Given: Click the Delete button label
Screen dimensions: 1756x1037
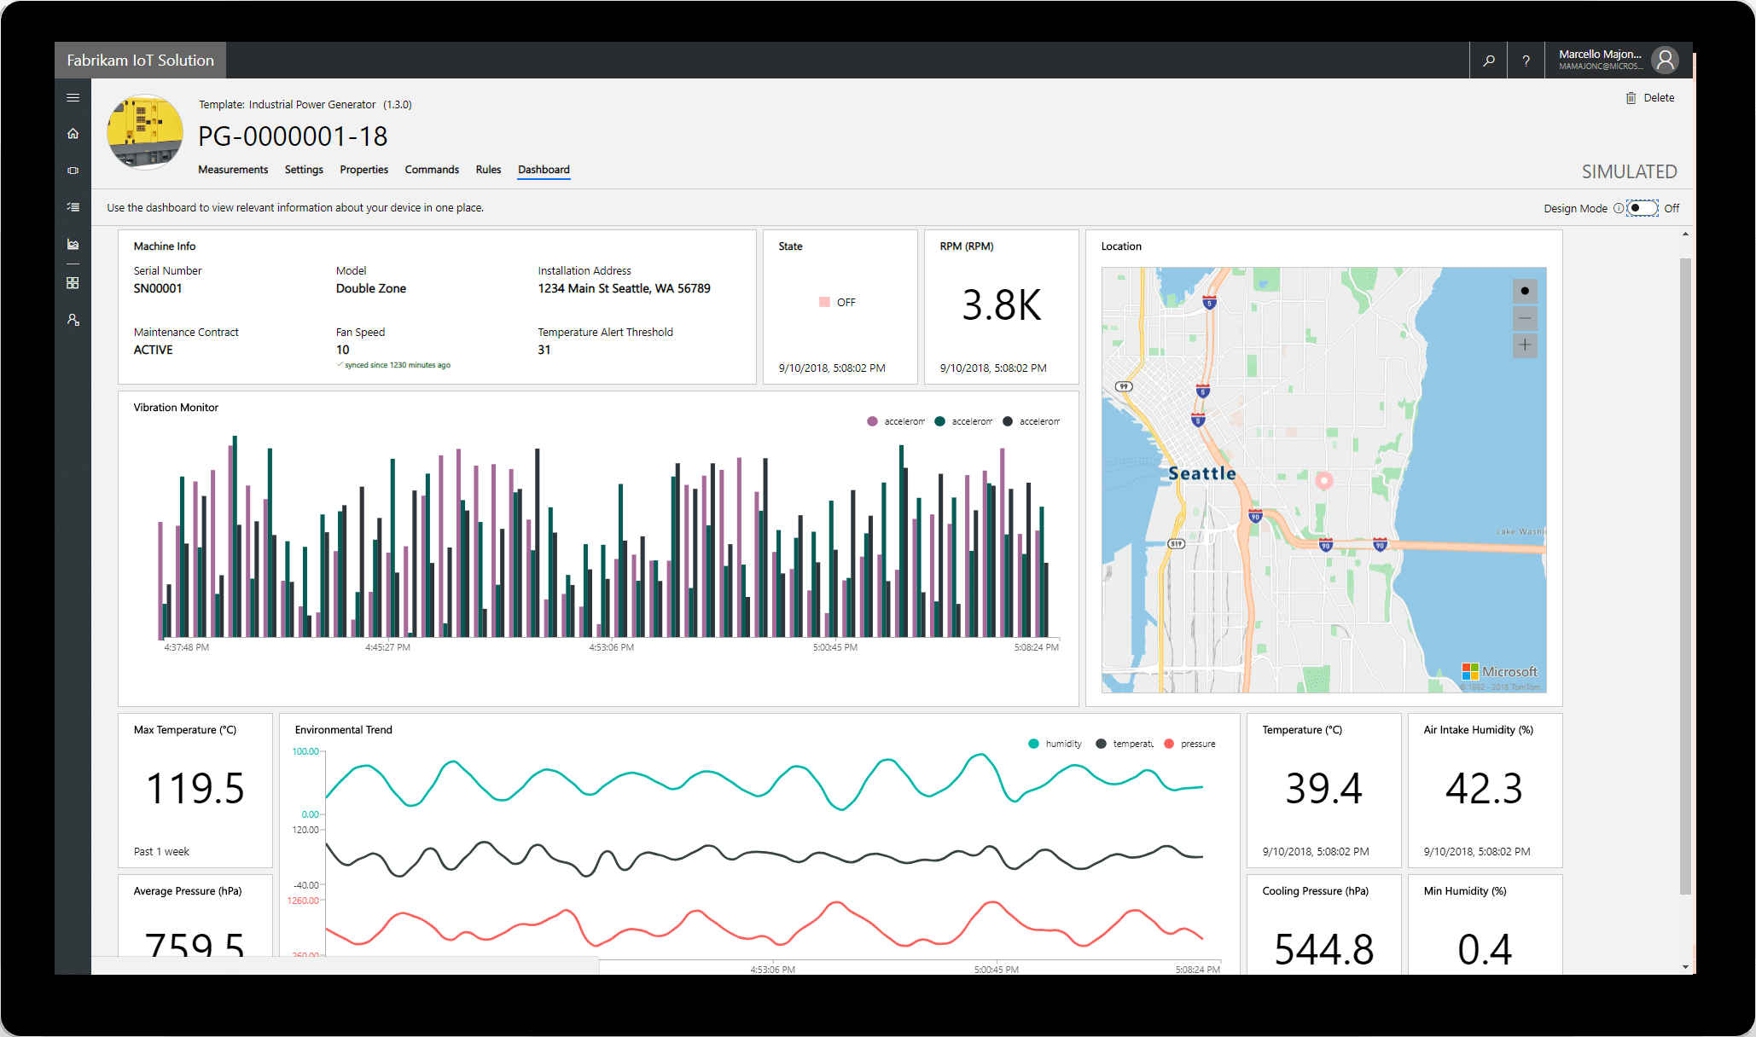Looking at the screenshot, I should coord(1659,98).
